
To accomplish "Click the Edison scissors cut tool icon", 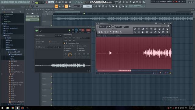I will [x=105, y=32].
